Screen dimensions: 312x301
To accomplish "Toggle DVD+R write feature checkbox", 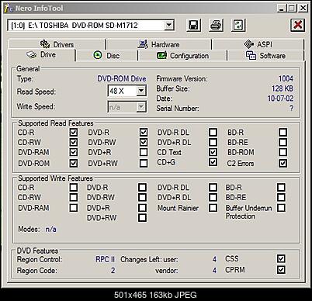I will point(142,208).
